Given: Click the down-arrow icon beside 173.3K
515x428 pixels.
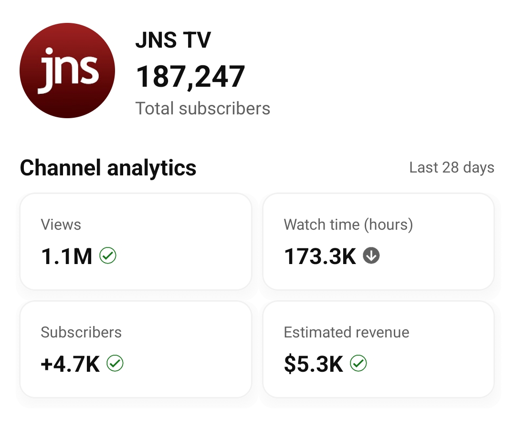Looking at the screenshot, I should pyautogui.click(x=371, y=255).
